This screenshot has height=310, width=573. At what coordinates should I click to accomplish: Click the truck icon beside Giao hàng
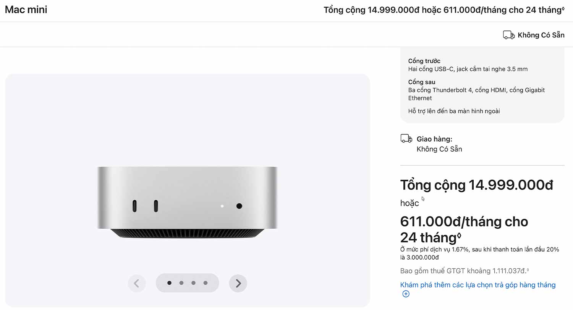(x=406, y=139)
